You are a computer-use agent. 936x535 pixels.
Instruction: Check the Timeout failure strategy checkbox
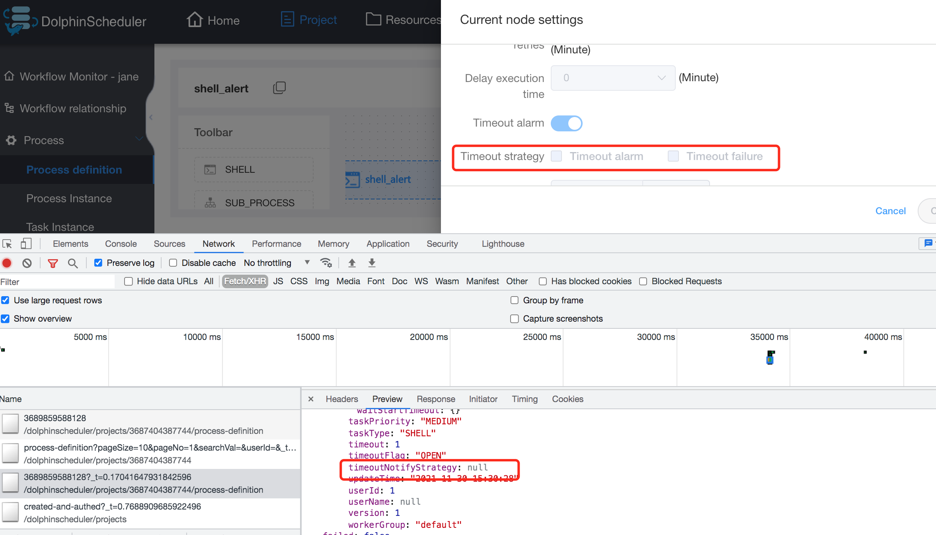click(x=673, y=156)
